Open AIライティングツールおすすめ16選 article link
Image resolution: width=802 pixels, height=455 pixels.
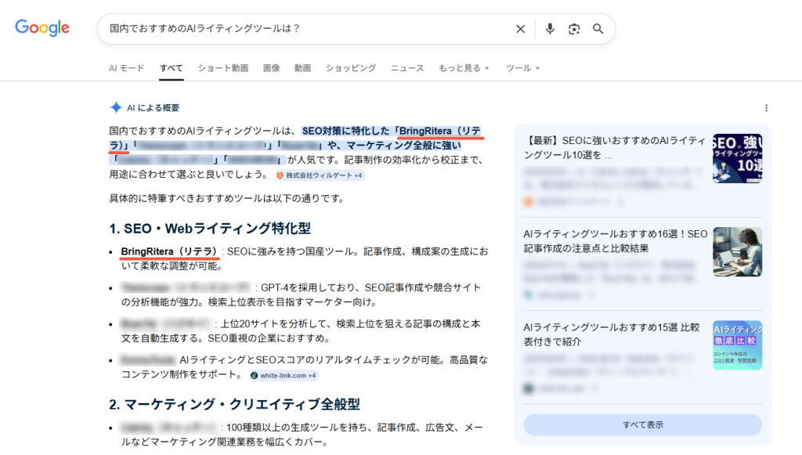[615, 240]
